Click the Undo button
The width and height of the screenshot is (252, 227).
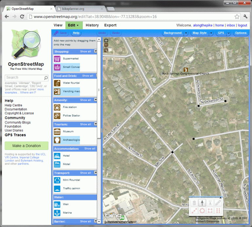(102, 33)
